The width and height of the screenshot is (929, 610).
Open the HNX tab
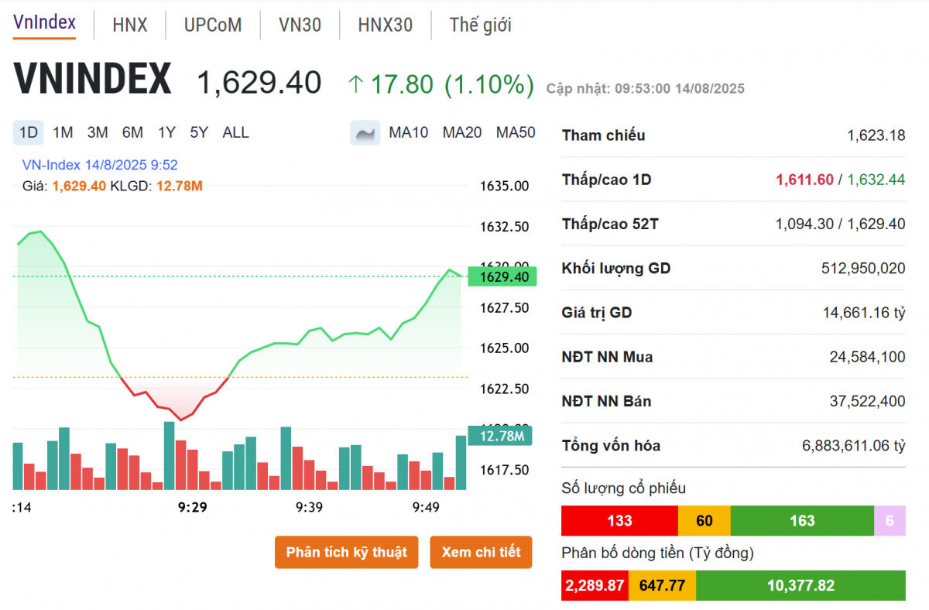(x=129, y=25)
